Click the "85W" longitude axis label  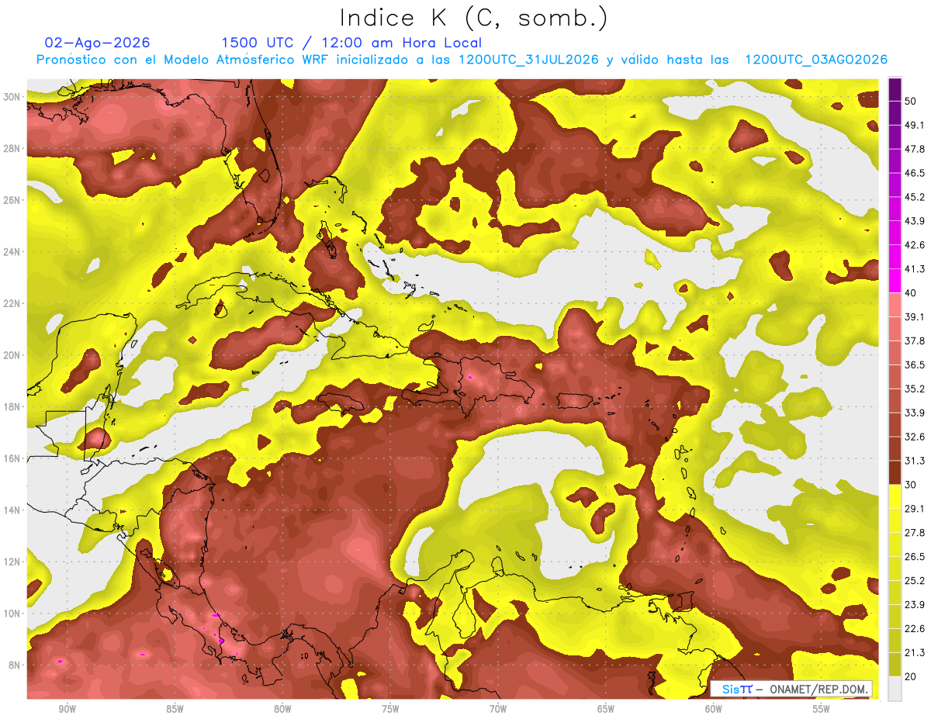[x=175, y=710]
